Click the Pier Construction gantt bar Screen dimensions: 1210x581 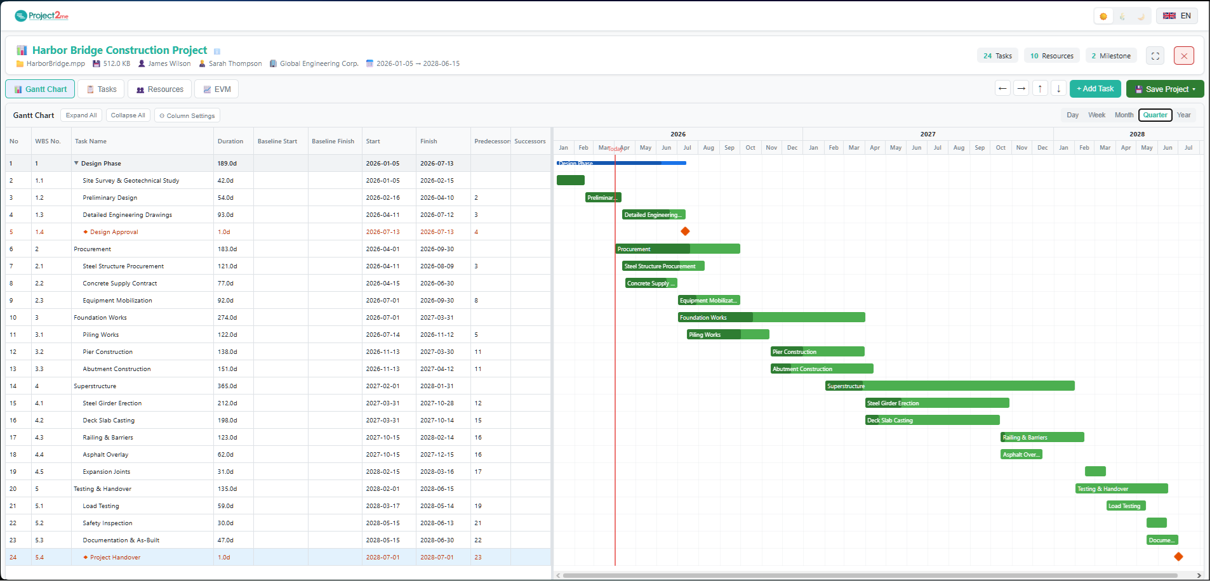coord(817,351)
